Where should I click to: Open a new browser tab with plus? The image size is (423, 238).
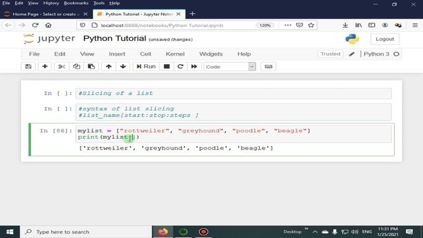coord(192,14)
